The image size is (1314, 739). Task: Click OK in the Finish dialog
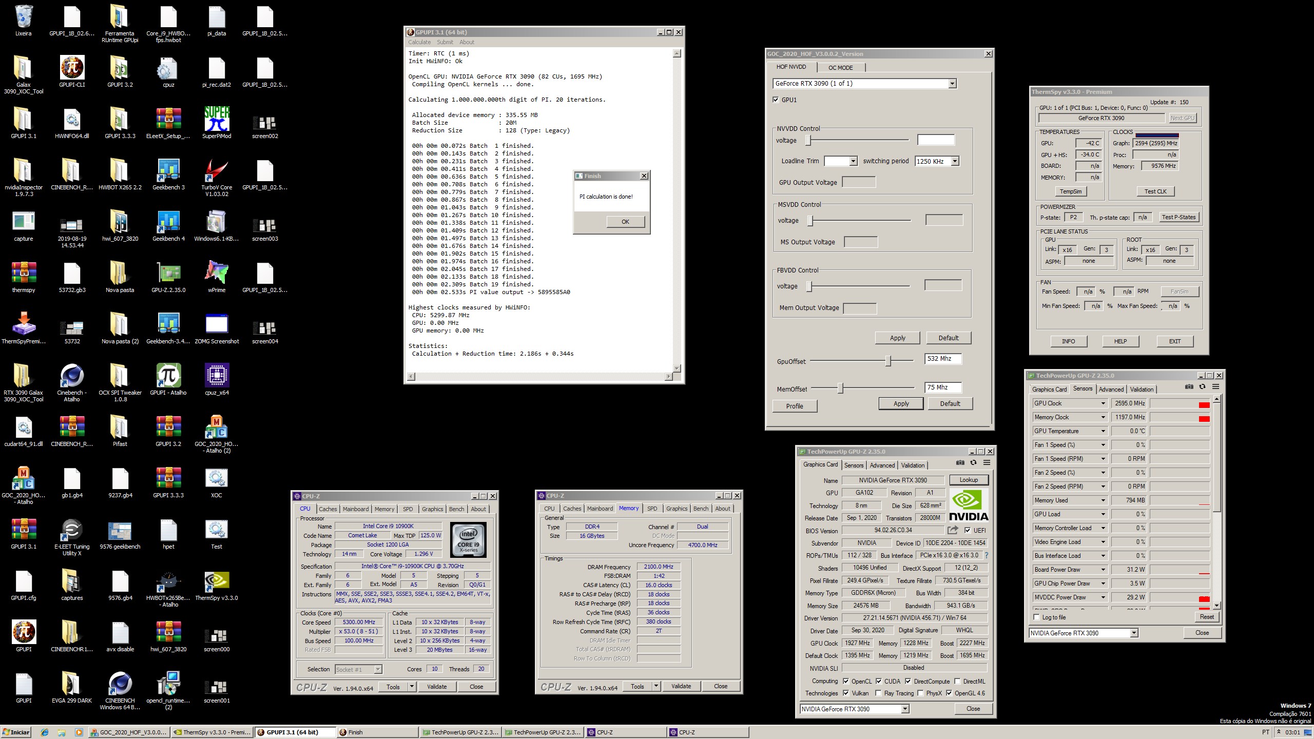pos(625,222)
